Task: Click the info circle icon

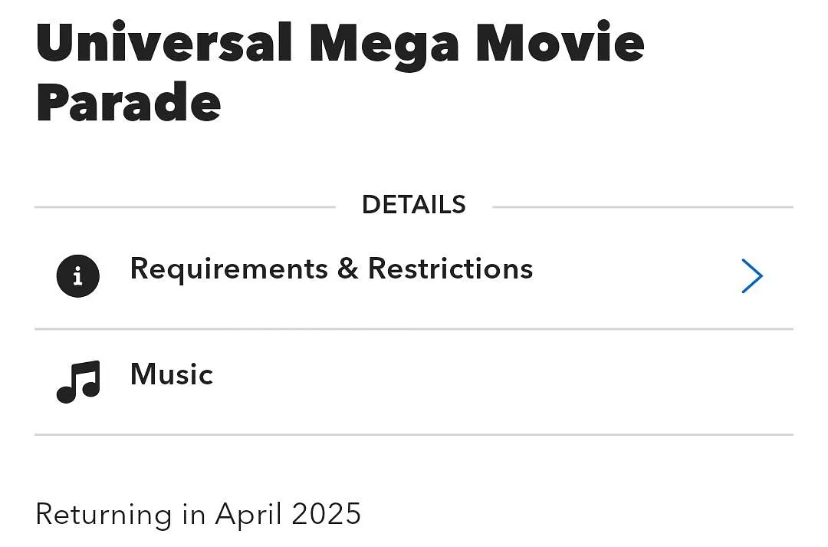Action: pyautogui.click(x=78, y=276)
